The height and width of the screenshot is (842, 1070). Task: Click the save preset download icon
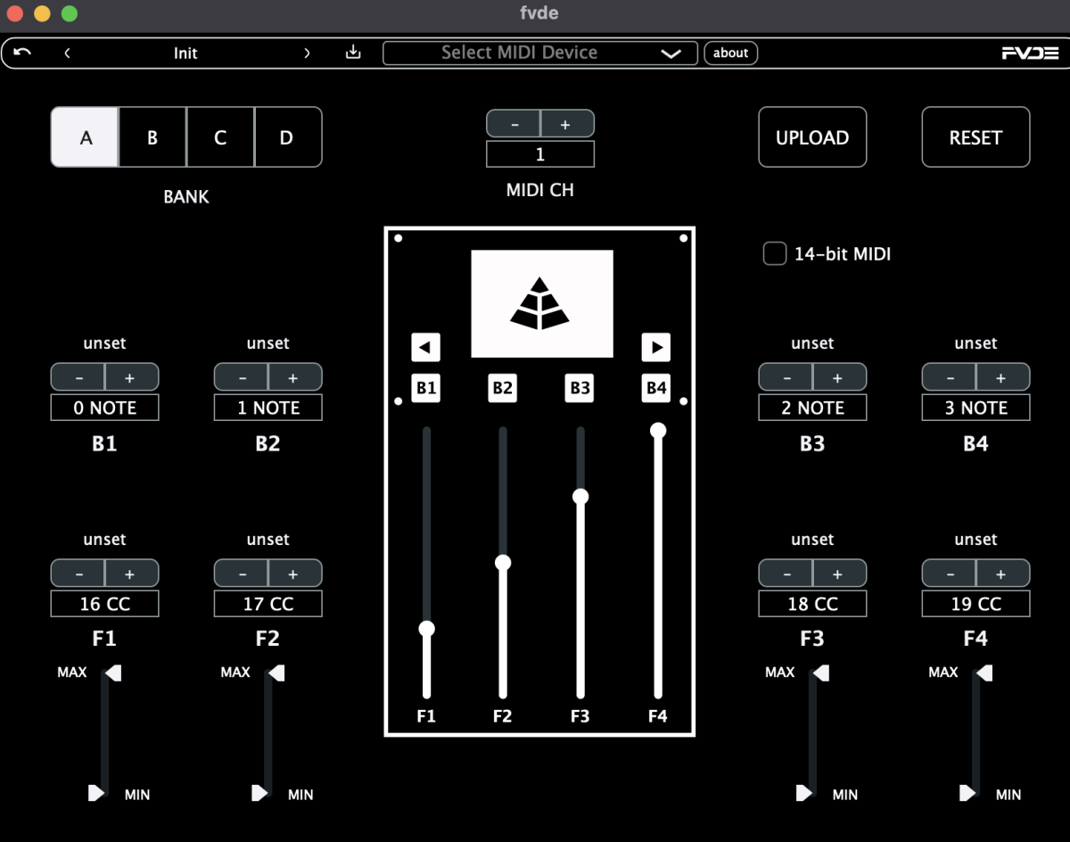353,53
